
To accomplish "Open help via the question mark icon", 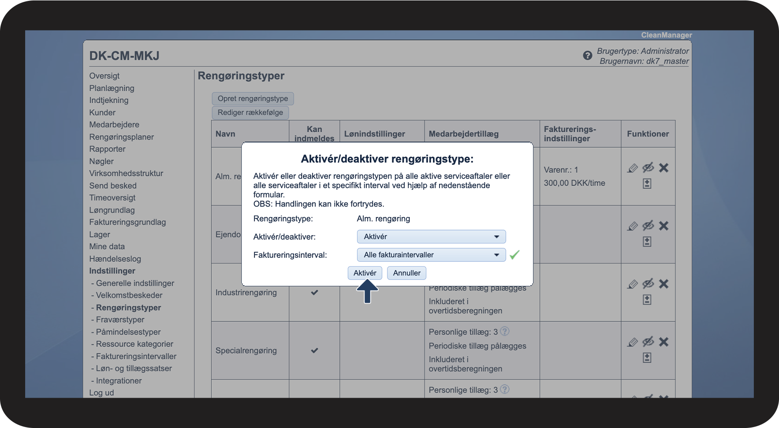I will click(x=587, y=56).
